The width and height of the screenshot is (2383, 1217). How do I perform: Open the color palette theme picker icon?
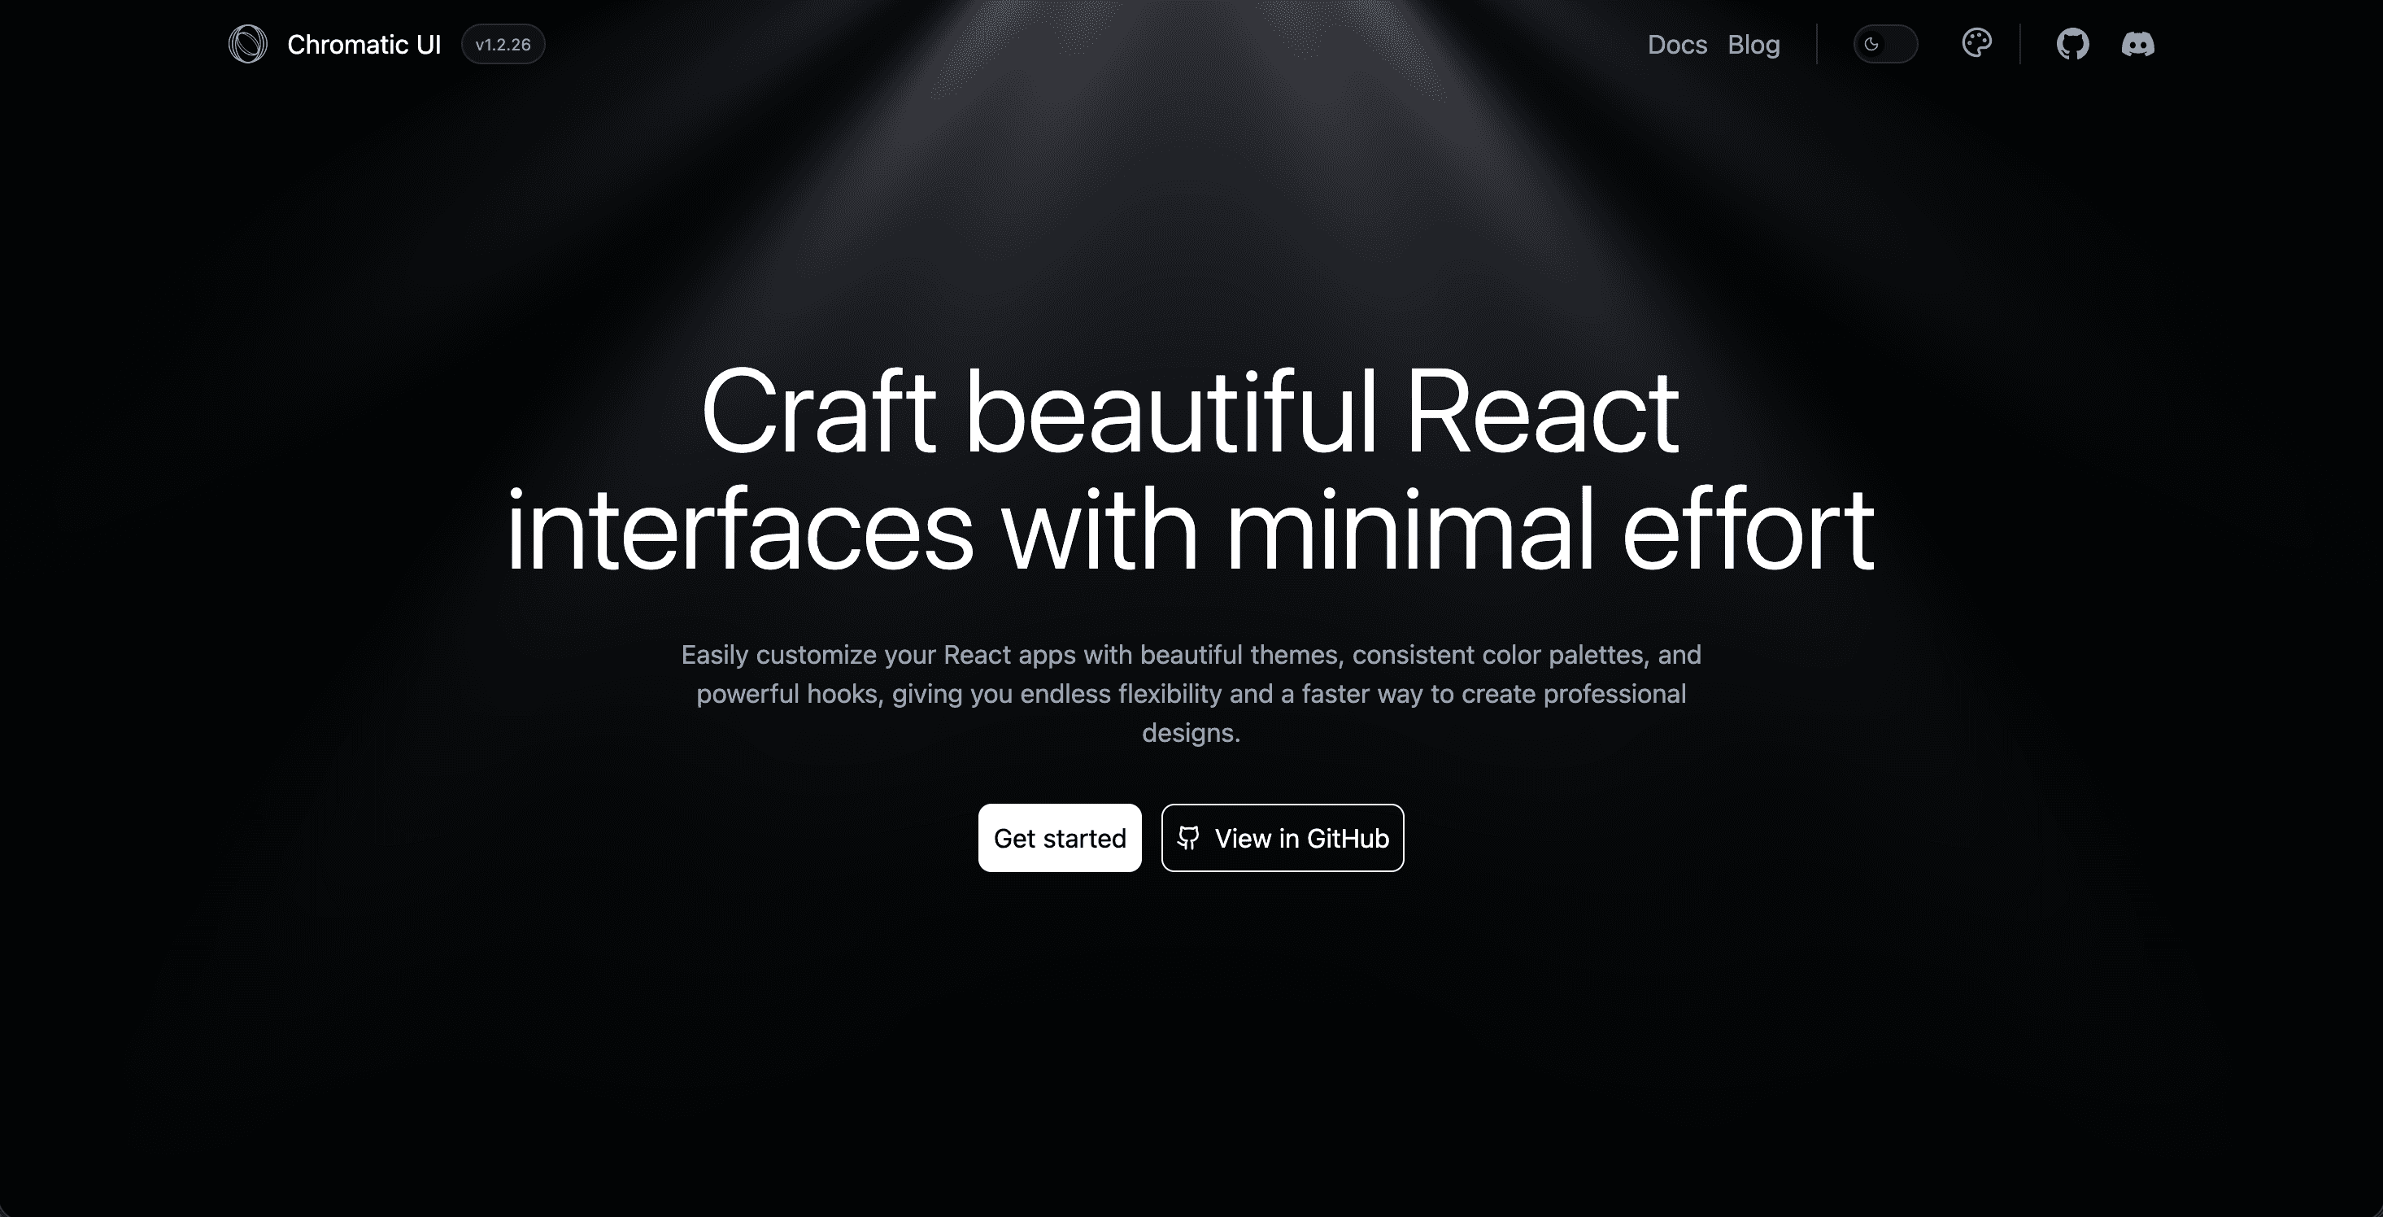(1976, 43)
